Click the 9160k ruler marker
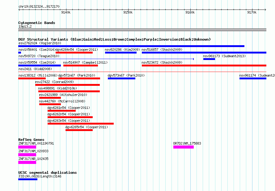275x191 pixels. (190, 12)
